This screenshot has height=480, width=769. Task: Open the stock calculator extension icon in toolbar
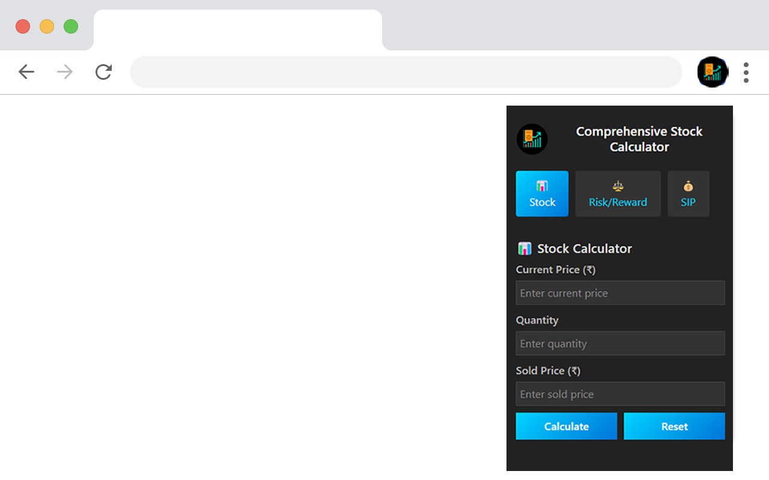coord(713,72)
